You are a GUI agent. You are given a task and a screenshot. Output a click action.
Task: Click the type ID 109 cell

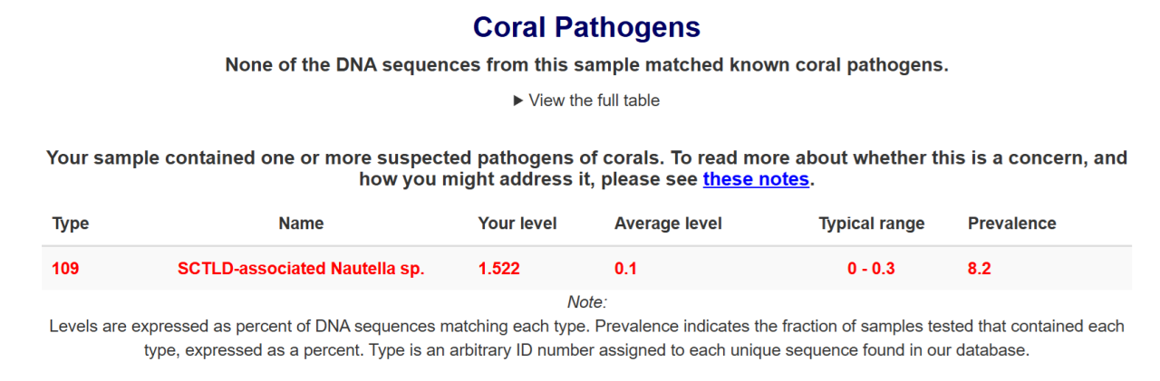[x=65, y=269]
